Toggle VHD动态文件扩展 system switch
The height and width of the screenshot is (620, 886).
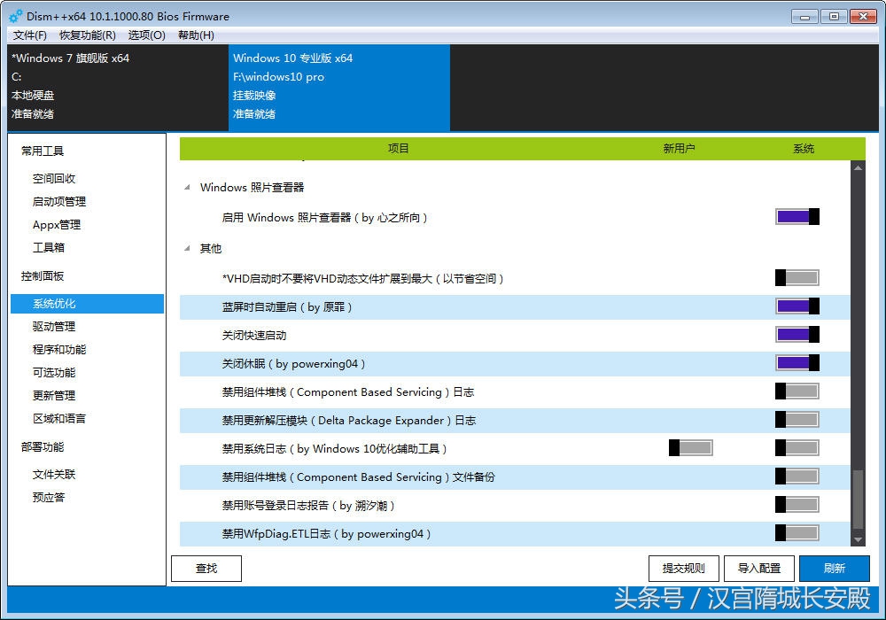(797, 278)
